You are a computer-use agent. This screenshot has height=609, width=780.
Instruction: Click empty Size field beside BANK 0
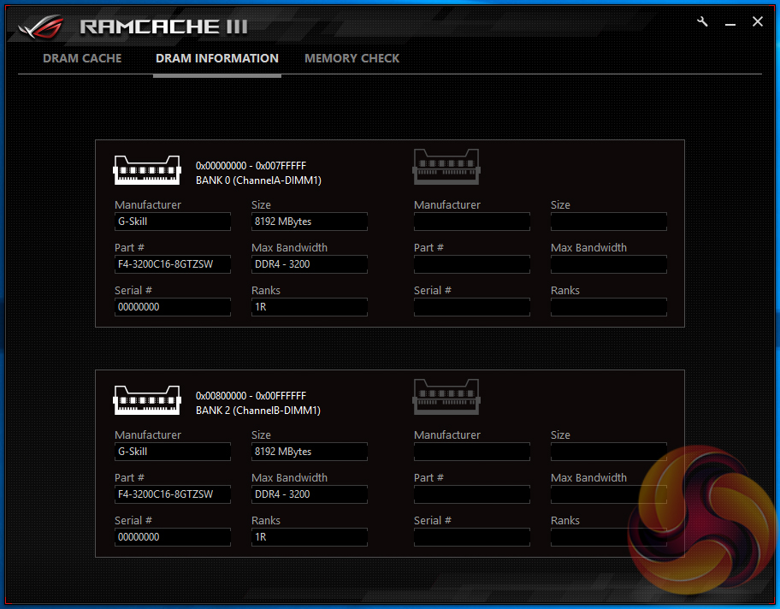pyautogui.click(x=609, y=222)
